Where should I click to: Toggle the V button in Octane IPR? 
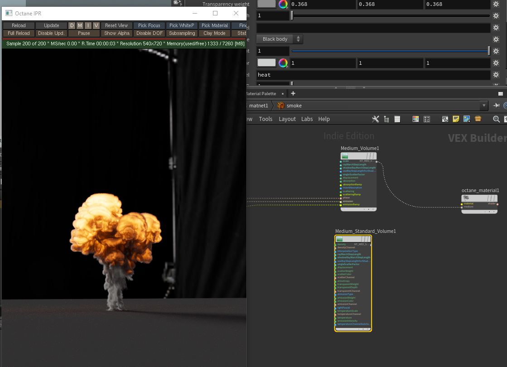96,25
